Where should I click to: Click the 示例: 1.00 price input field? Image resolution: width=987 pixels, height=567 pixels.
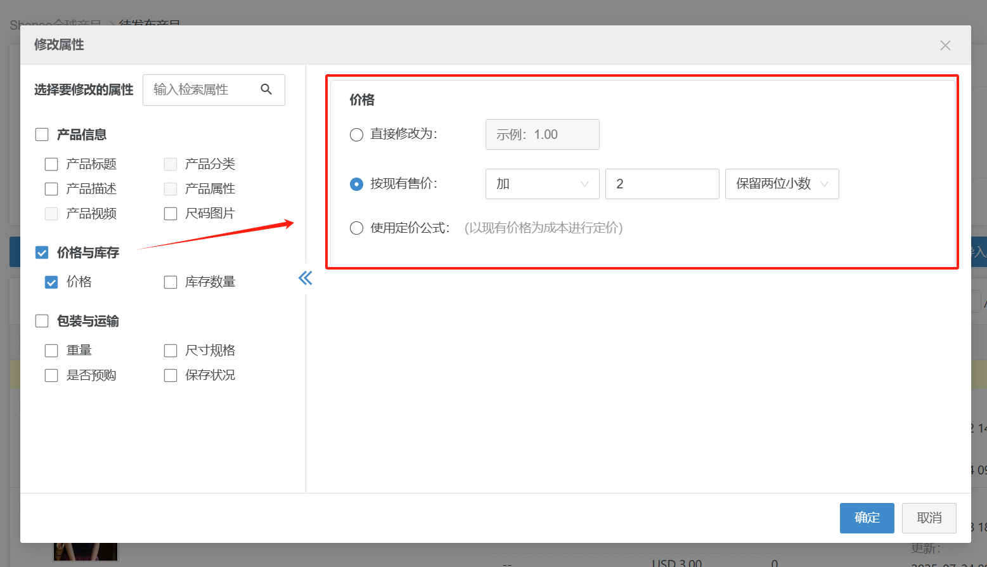[x=543, y=134]
